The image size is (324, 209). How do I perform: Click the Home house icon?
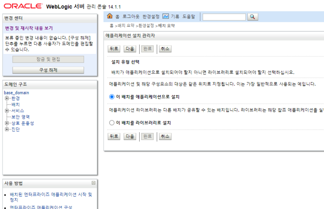110,16
